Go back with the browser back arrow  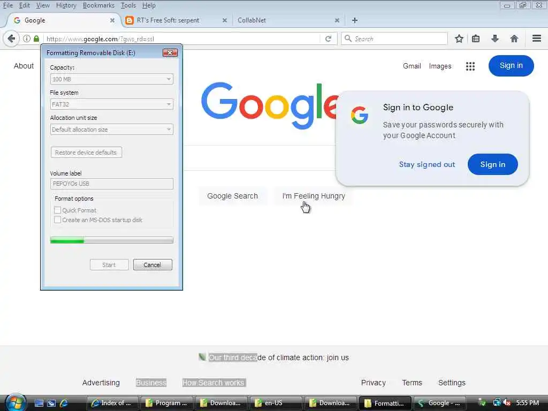[x=11, y=39]
